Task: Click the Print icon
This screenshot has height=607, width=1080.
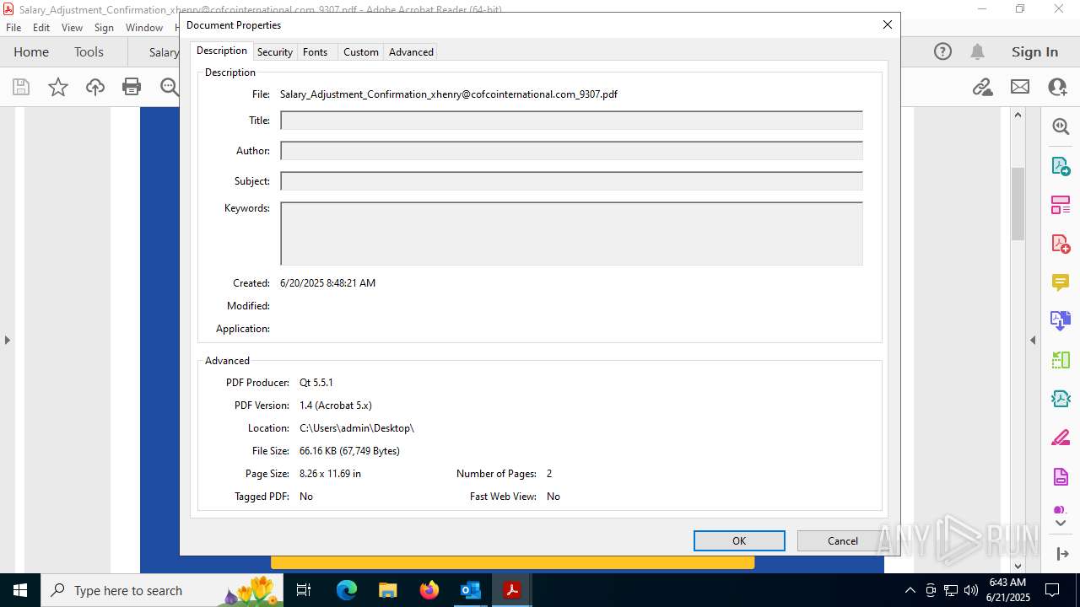Action: pyautogui.click(x=132, y=86)
